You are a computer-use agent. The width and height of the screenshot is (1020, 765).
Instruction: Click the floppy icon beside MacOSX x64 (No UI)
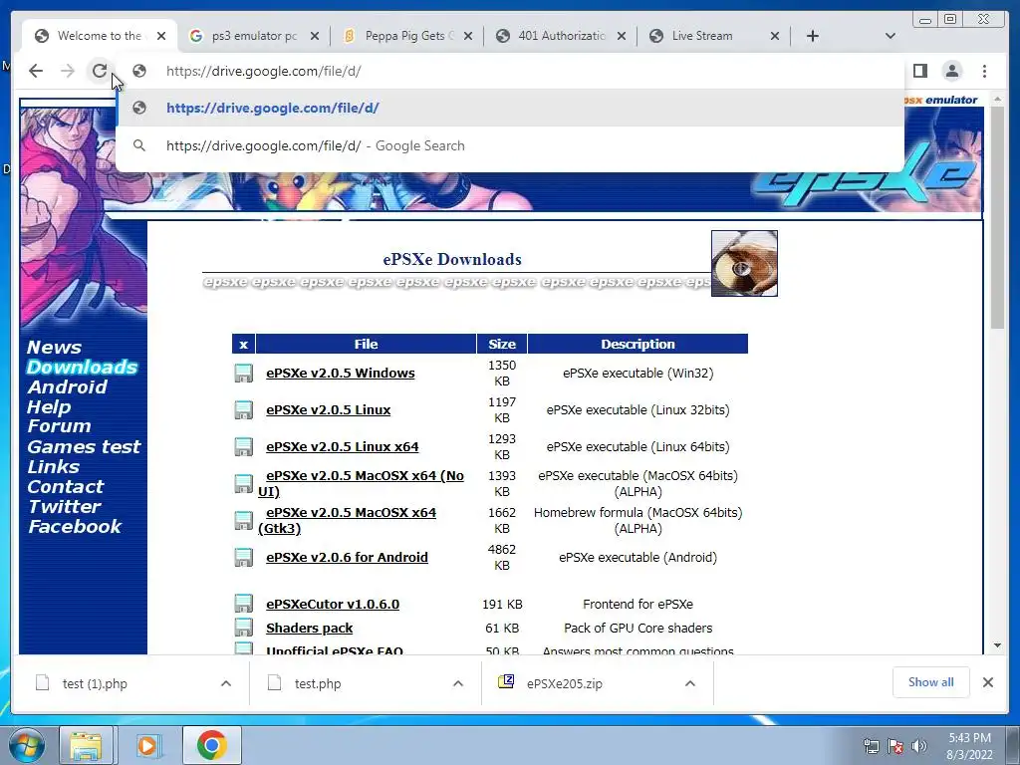pos(243,484)
